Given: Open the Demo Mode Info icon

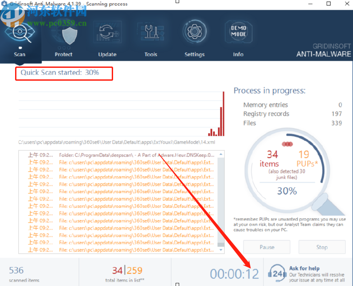Looking at the screenshot, I should point(239,31).
